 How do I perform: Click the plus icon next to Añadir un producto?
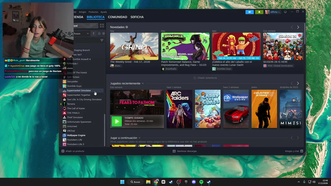tap(63, 151)
